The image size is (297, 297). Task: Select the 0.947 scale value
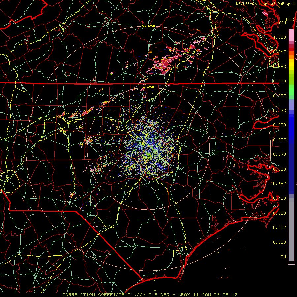pos(280,52)
